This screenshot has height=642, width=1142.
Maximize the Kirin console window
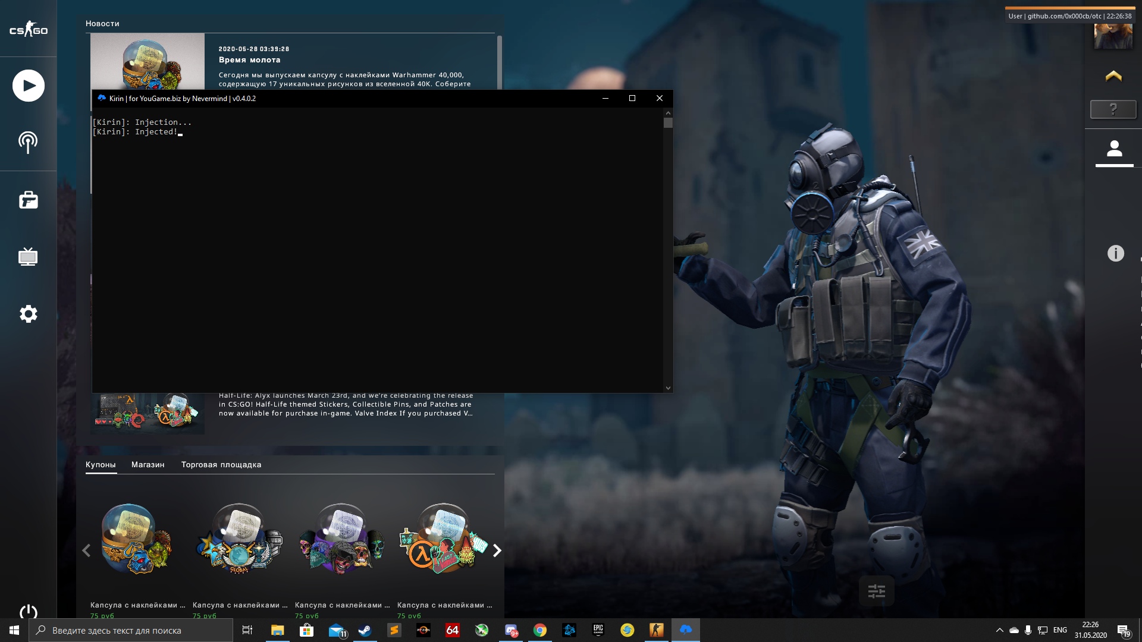(632, 98)
